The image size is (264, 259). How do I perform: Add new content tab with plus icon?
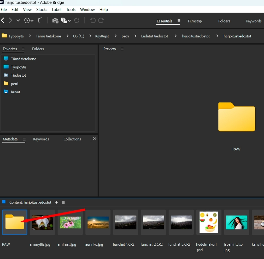pyautogui.click(x=57, y=202)
